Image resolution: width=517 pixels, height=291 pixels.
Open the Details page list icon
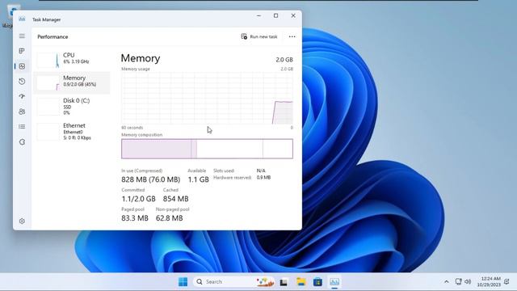coord(22,126)
